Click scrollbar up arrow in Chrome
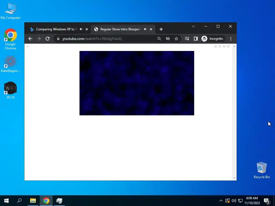 [234, 46]
